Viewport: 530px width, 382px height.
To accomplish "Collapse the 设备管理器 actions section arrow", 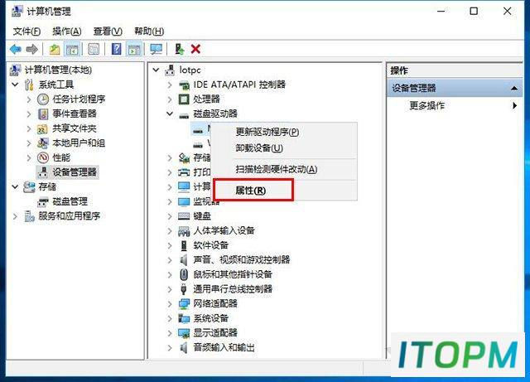I will click(514, 89).
